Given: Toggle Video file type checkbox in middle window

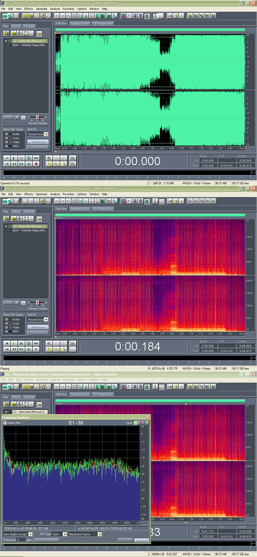Looking at the screenshot, I should point(6,327).
